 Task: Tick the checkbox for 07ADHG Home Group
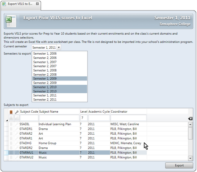tap(11, 143)
